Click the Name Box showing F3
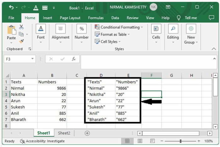 click(17, 59)
